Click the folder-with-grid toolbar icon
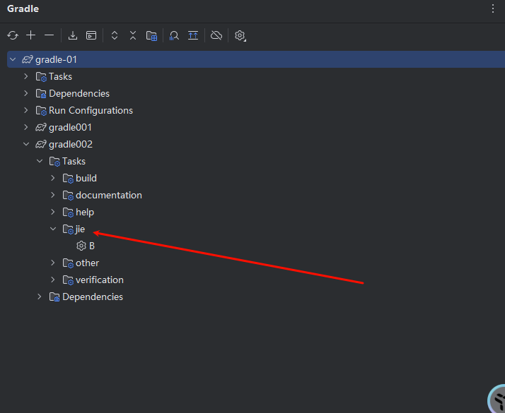Viewport: 505px width, 413px height. coord(151,36)
